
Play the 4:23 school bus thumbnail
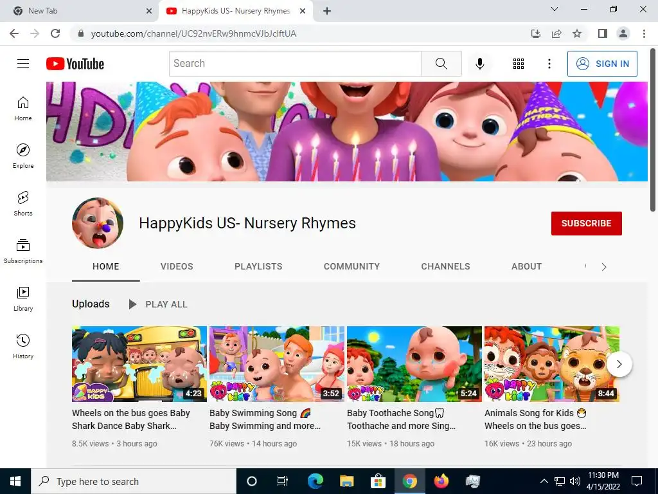139,364
